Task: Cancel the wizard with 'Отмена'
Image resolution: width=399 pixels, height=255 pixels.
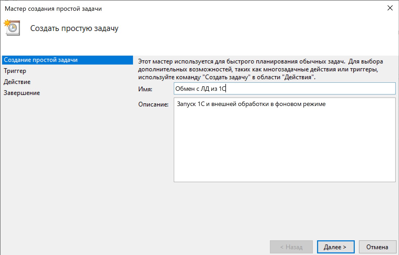Action: (377, 247)
